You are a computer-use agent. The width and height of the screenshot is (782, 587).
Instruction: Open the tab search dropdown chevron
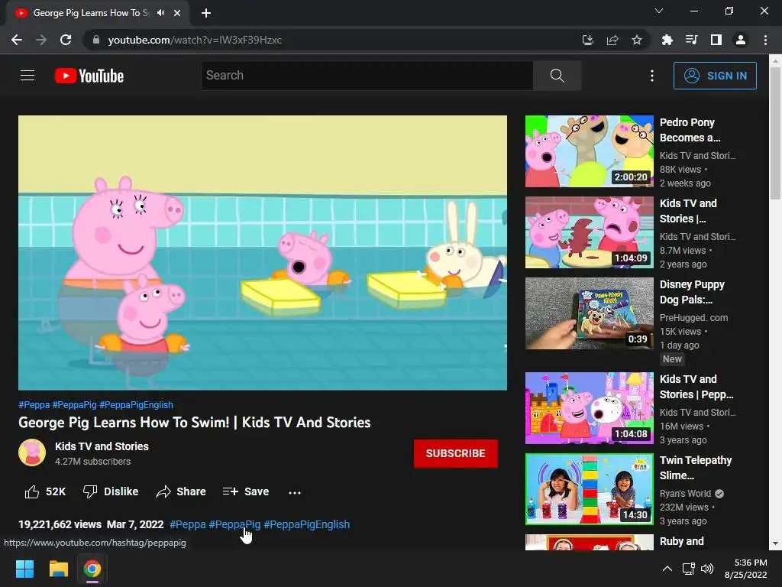pos(659,11)
